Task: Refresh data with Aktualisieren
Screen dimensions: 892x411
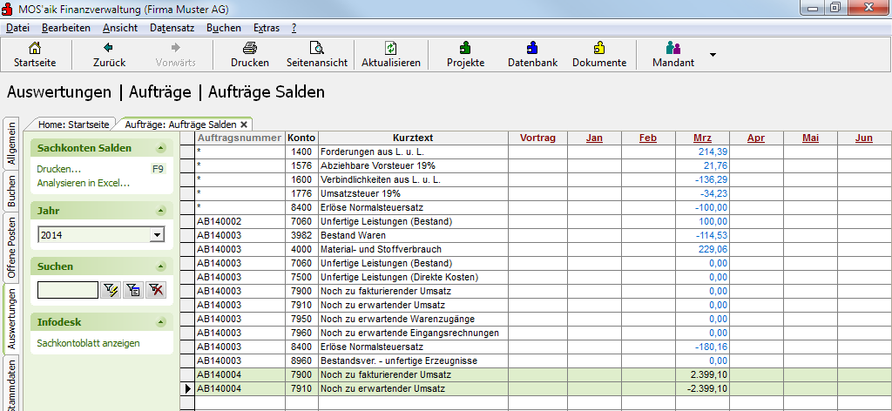Action: 391,55
